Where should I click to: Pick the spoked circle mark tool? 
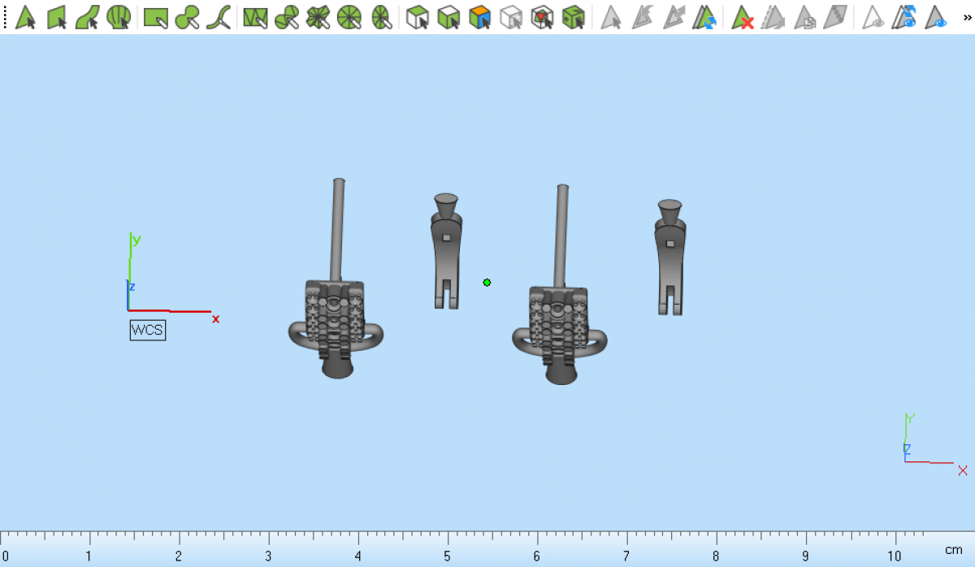[x=349, y=17]
